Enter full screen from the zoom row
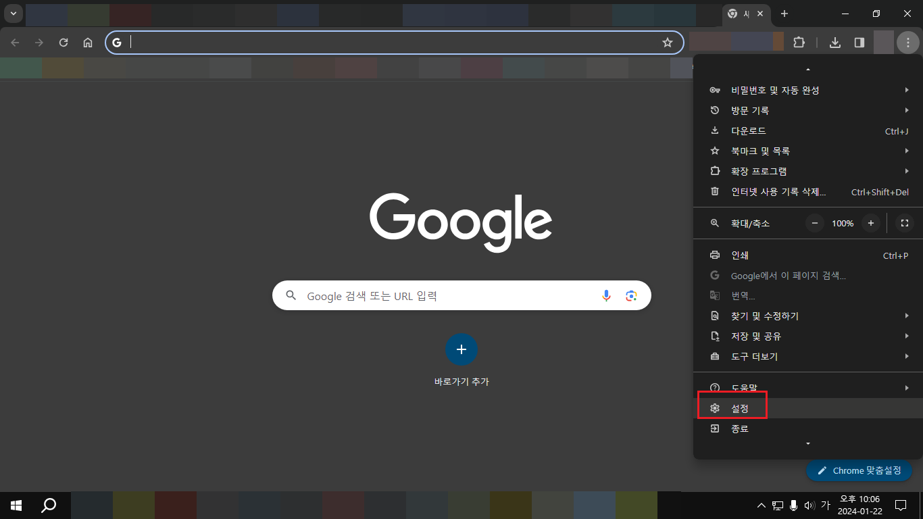This screenshot has width=923, height=519. [905, 223]
